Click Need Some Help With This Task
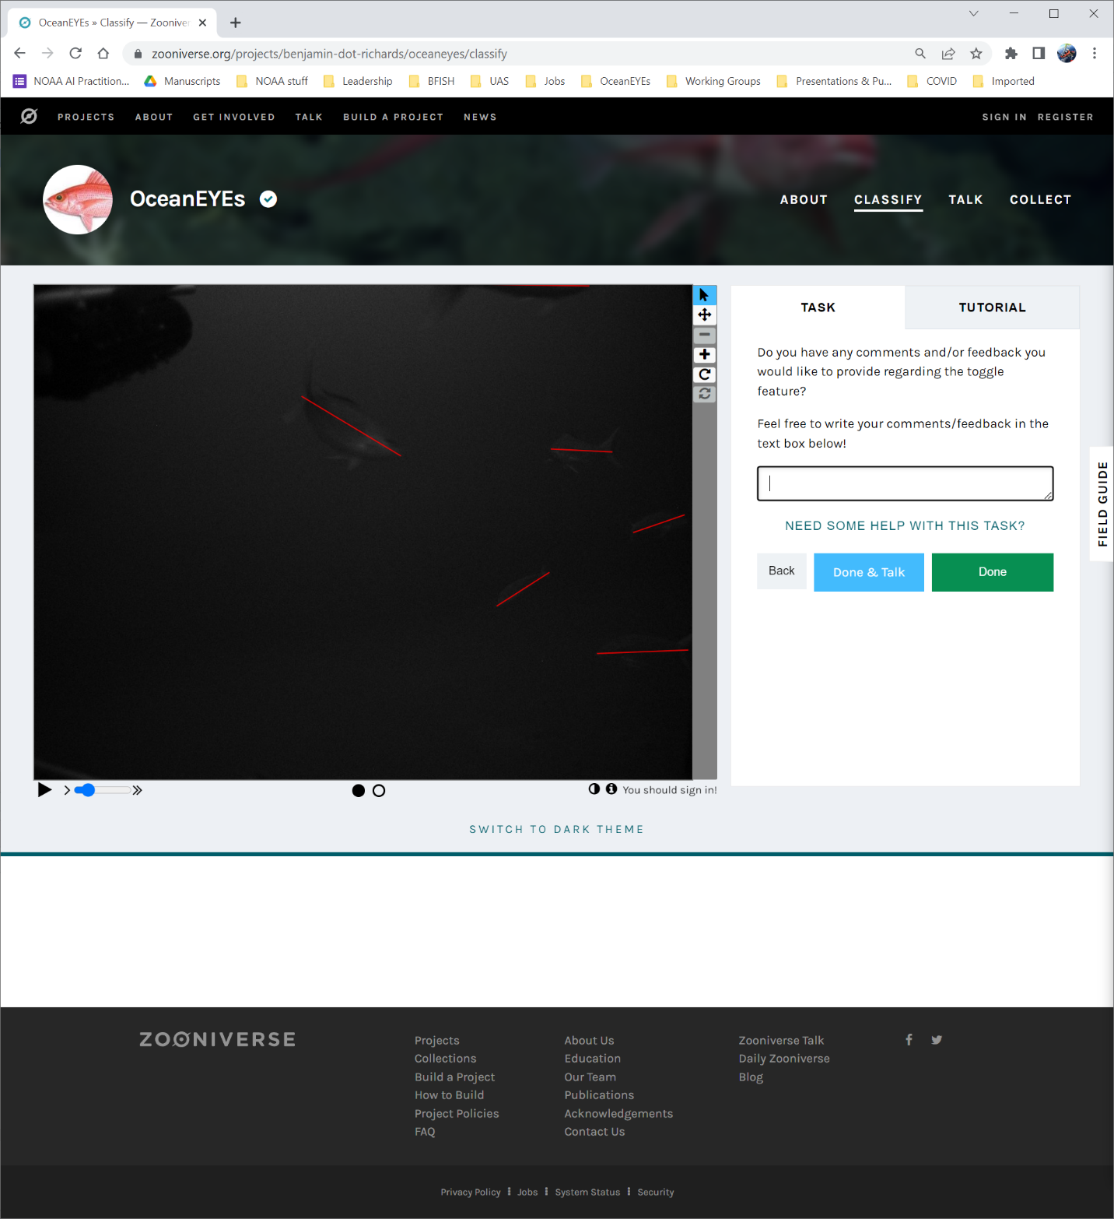1114x1219 pixels. point(905,526)
